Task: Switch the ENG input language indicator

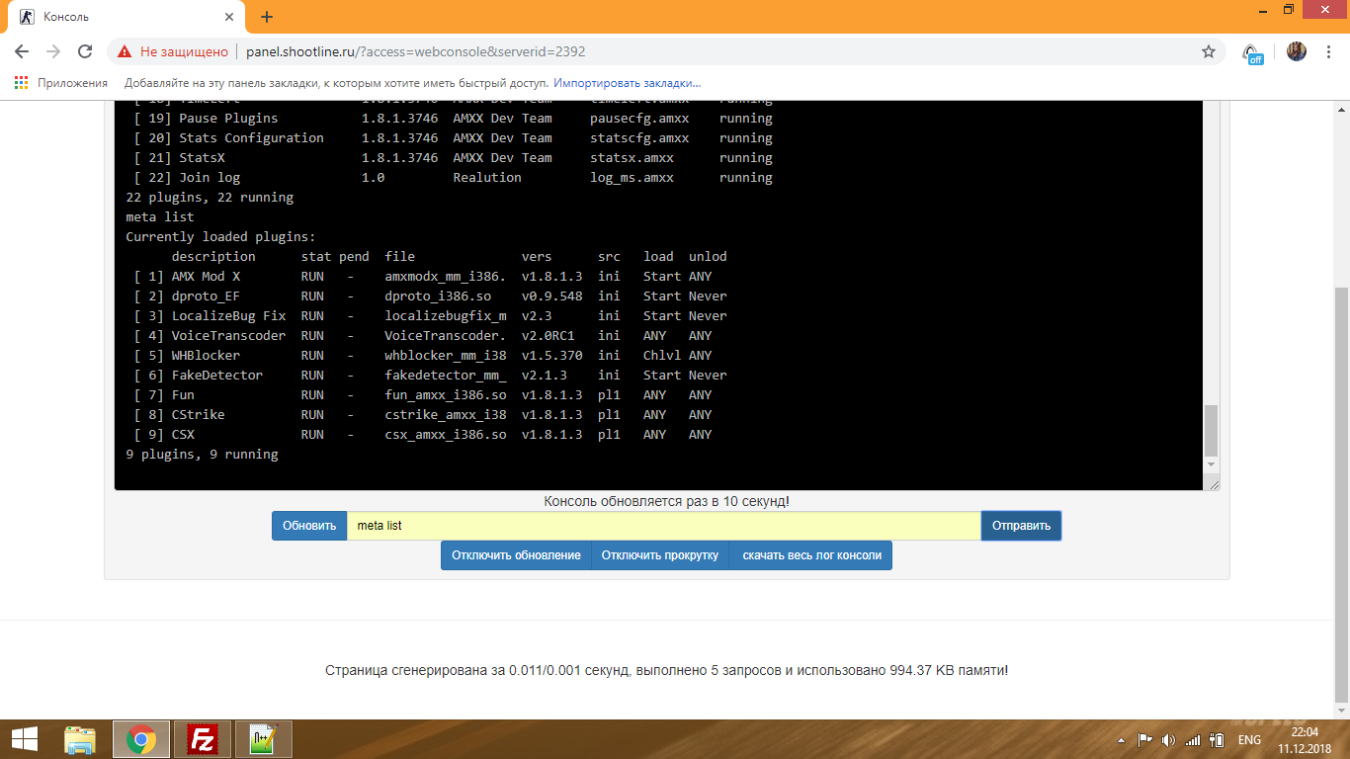Action: [x=1249, y=740]
